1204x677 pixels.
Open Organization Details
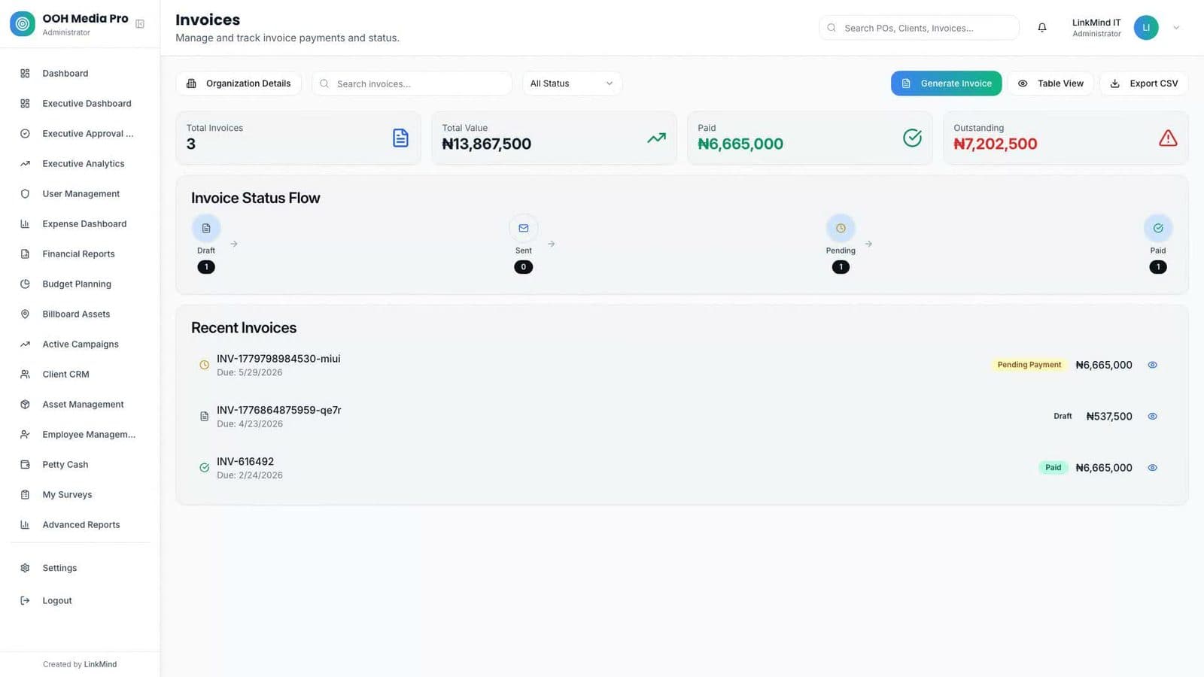239,83
